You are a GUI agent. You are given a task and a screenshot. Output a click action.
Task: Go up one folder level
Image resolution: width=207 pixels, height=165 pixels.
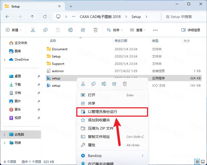(32, 17)
